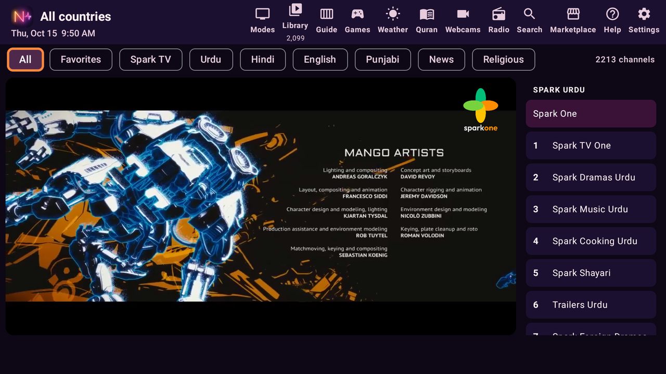Open the Quran book icon

pos(427,14)
